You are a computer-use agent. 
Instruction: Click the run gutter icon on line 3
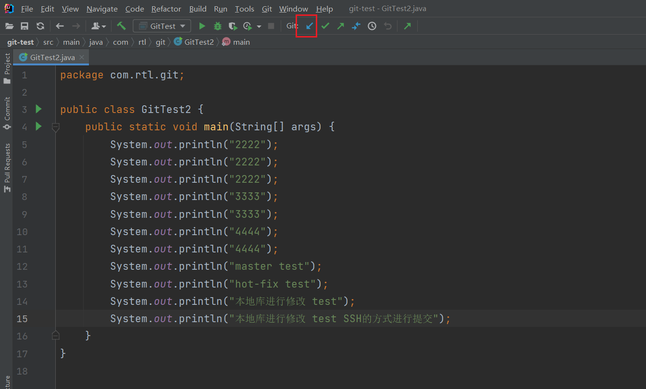click(39, 109)
